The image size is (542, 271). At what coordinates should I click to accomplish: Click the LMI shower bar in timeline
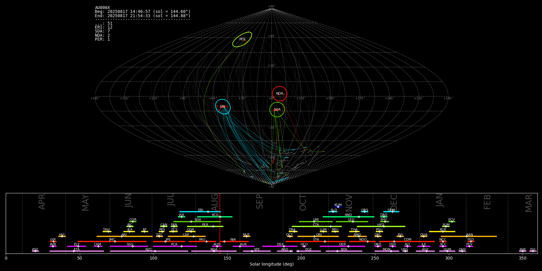pyautogui.click(x=316, y=222)
